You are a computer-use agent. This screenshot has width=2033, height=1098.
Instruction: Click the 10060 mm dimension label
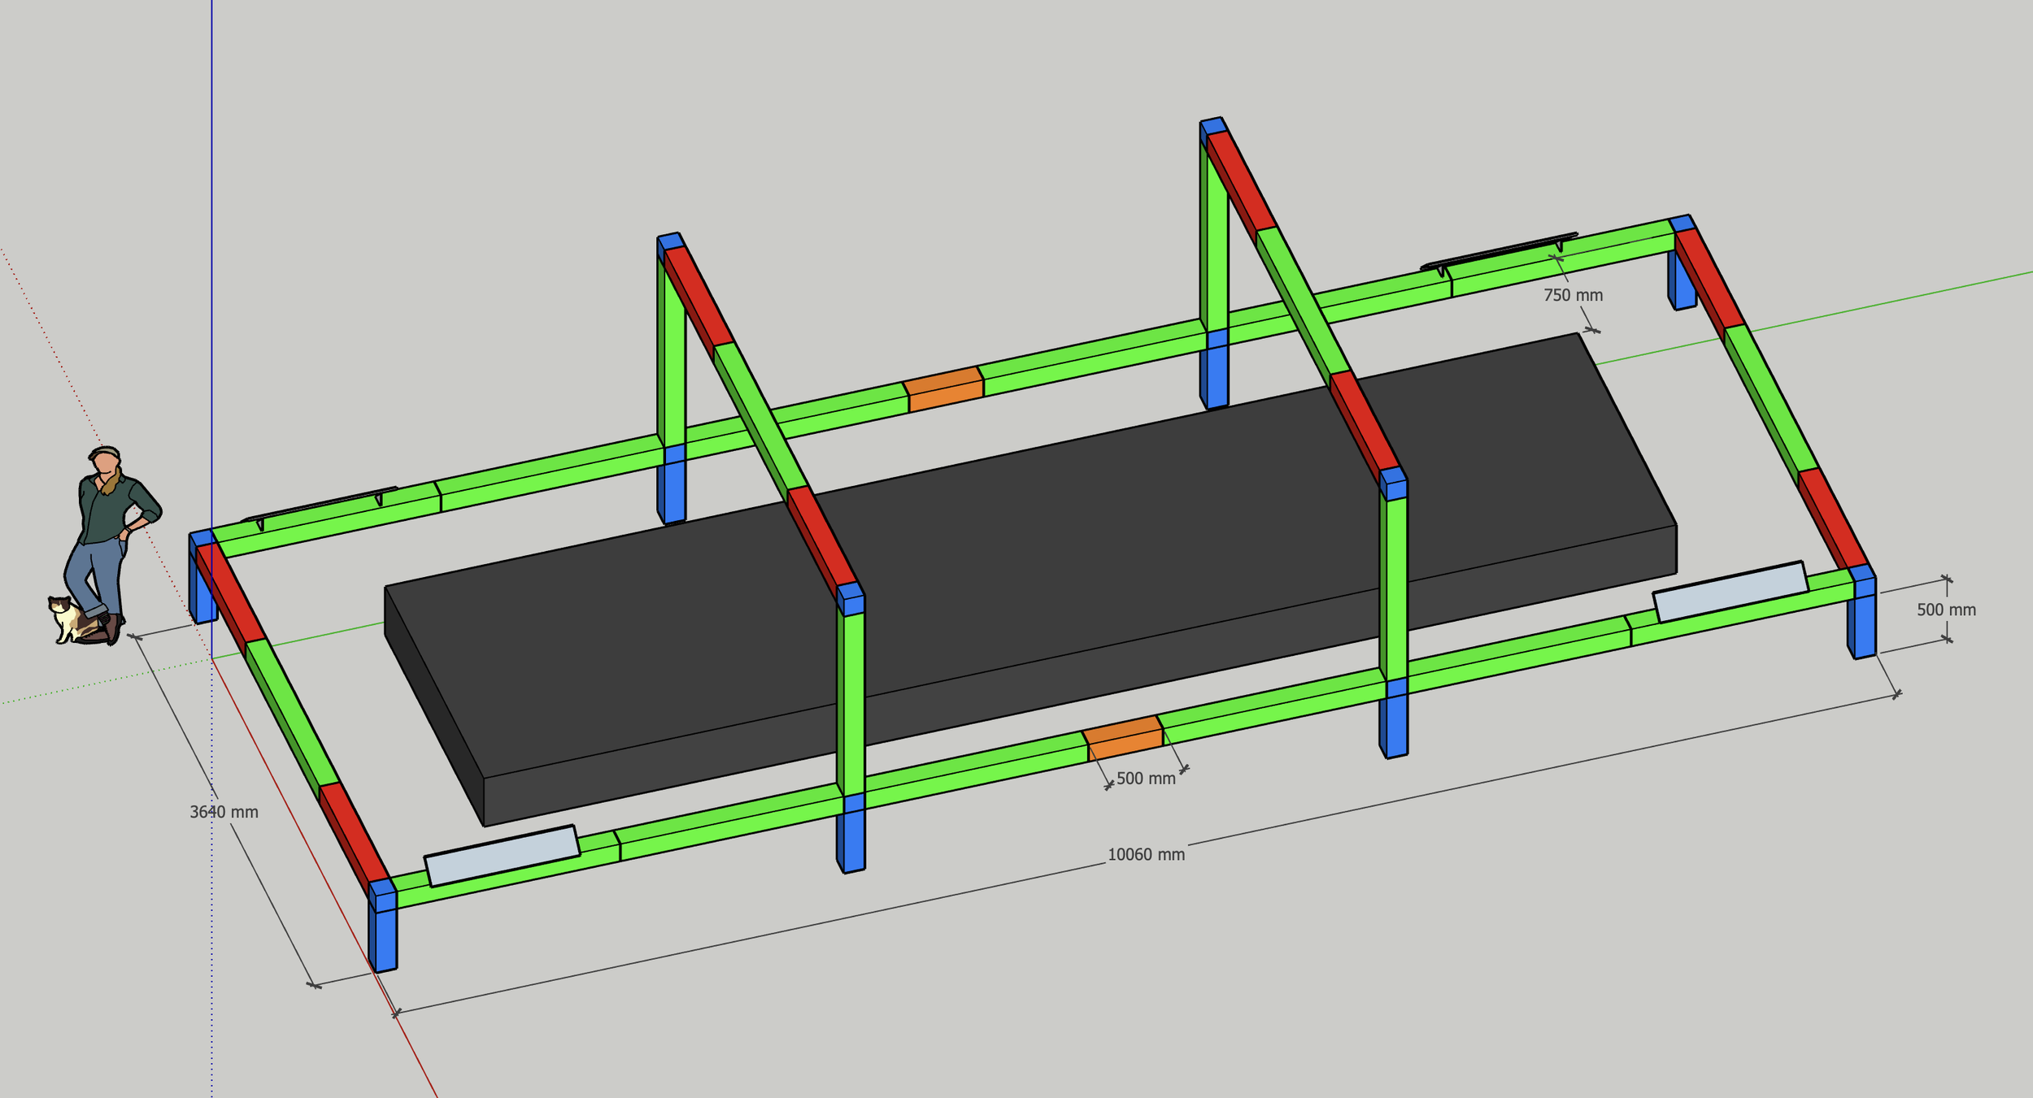tap(1146, 854)
